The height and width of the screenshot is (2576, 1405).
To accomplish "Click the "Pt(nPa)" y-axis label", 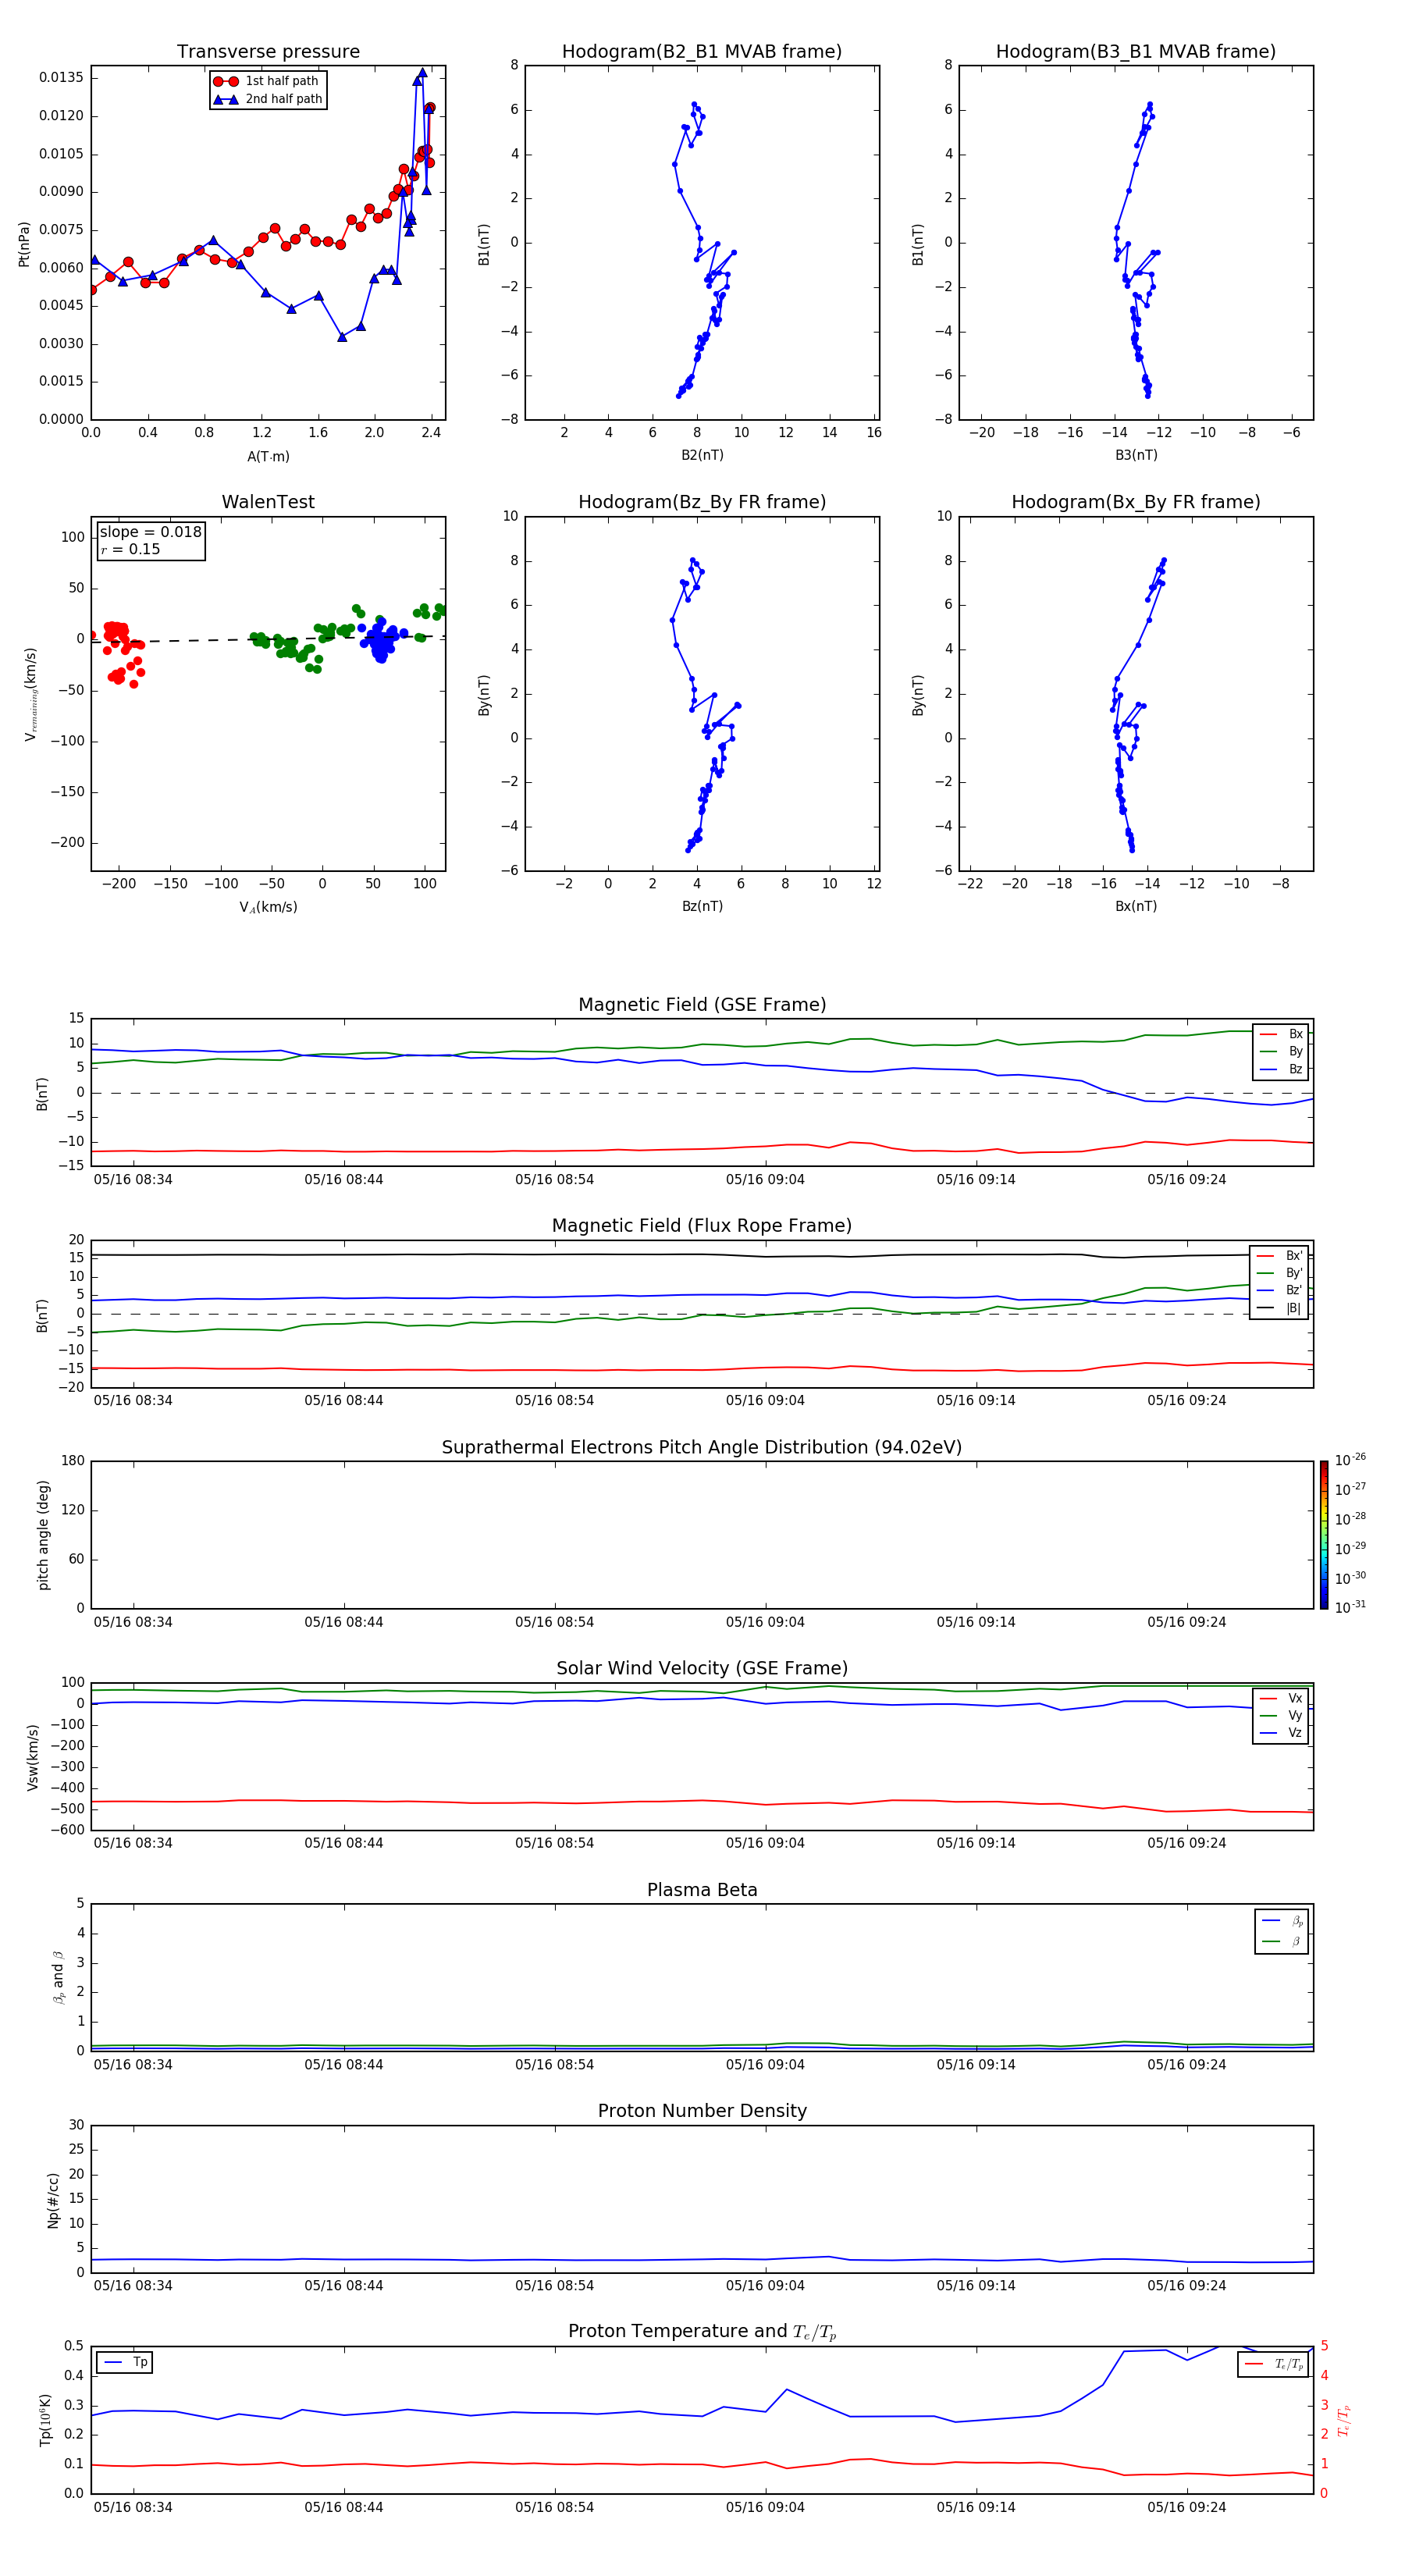I will [x=24, y=244].
